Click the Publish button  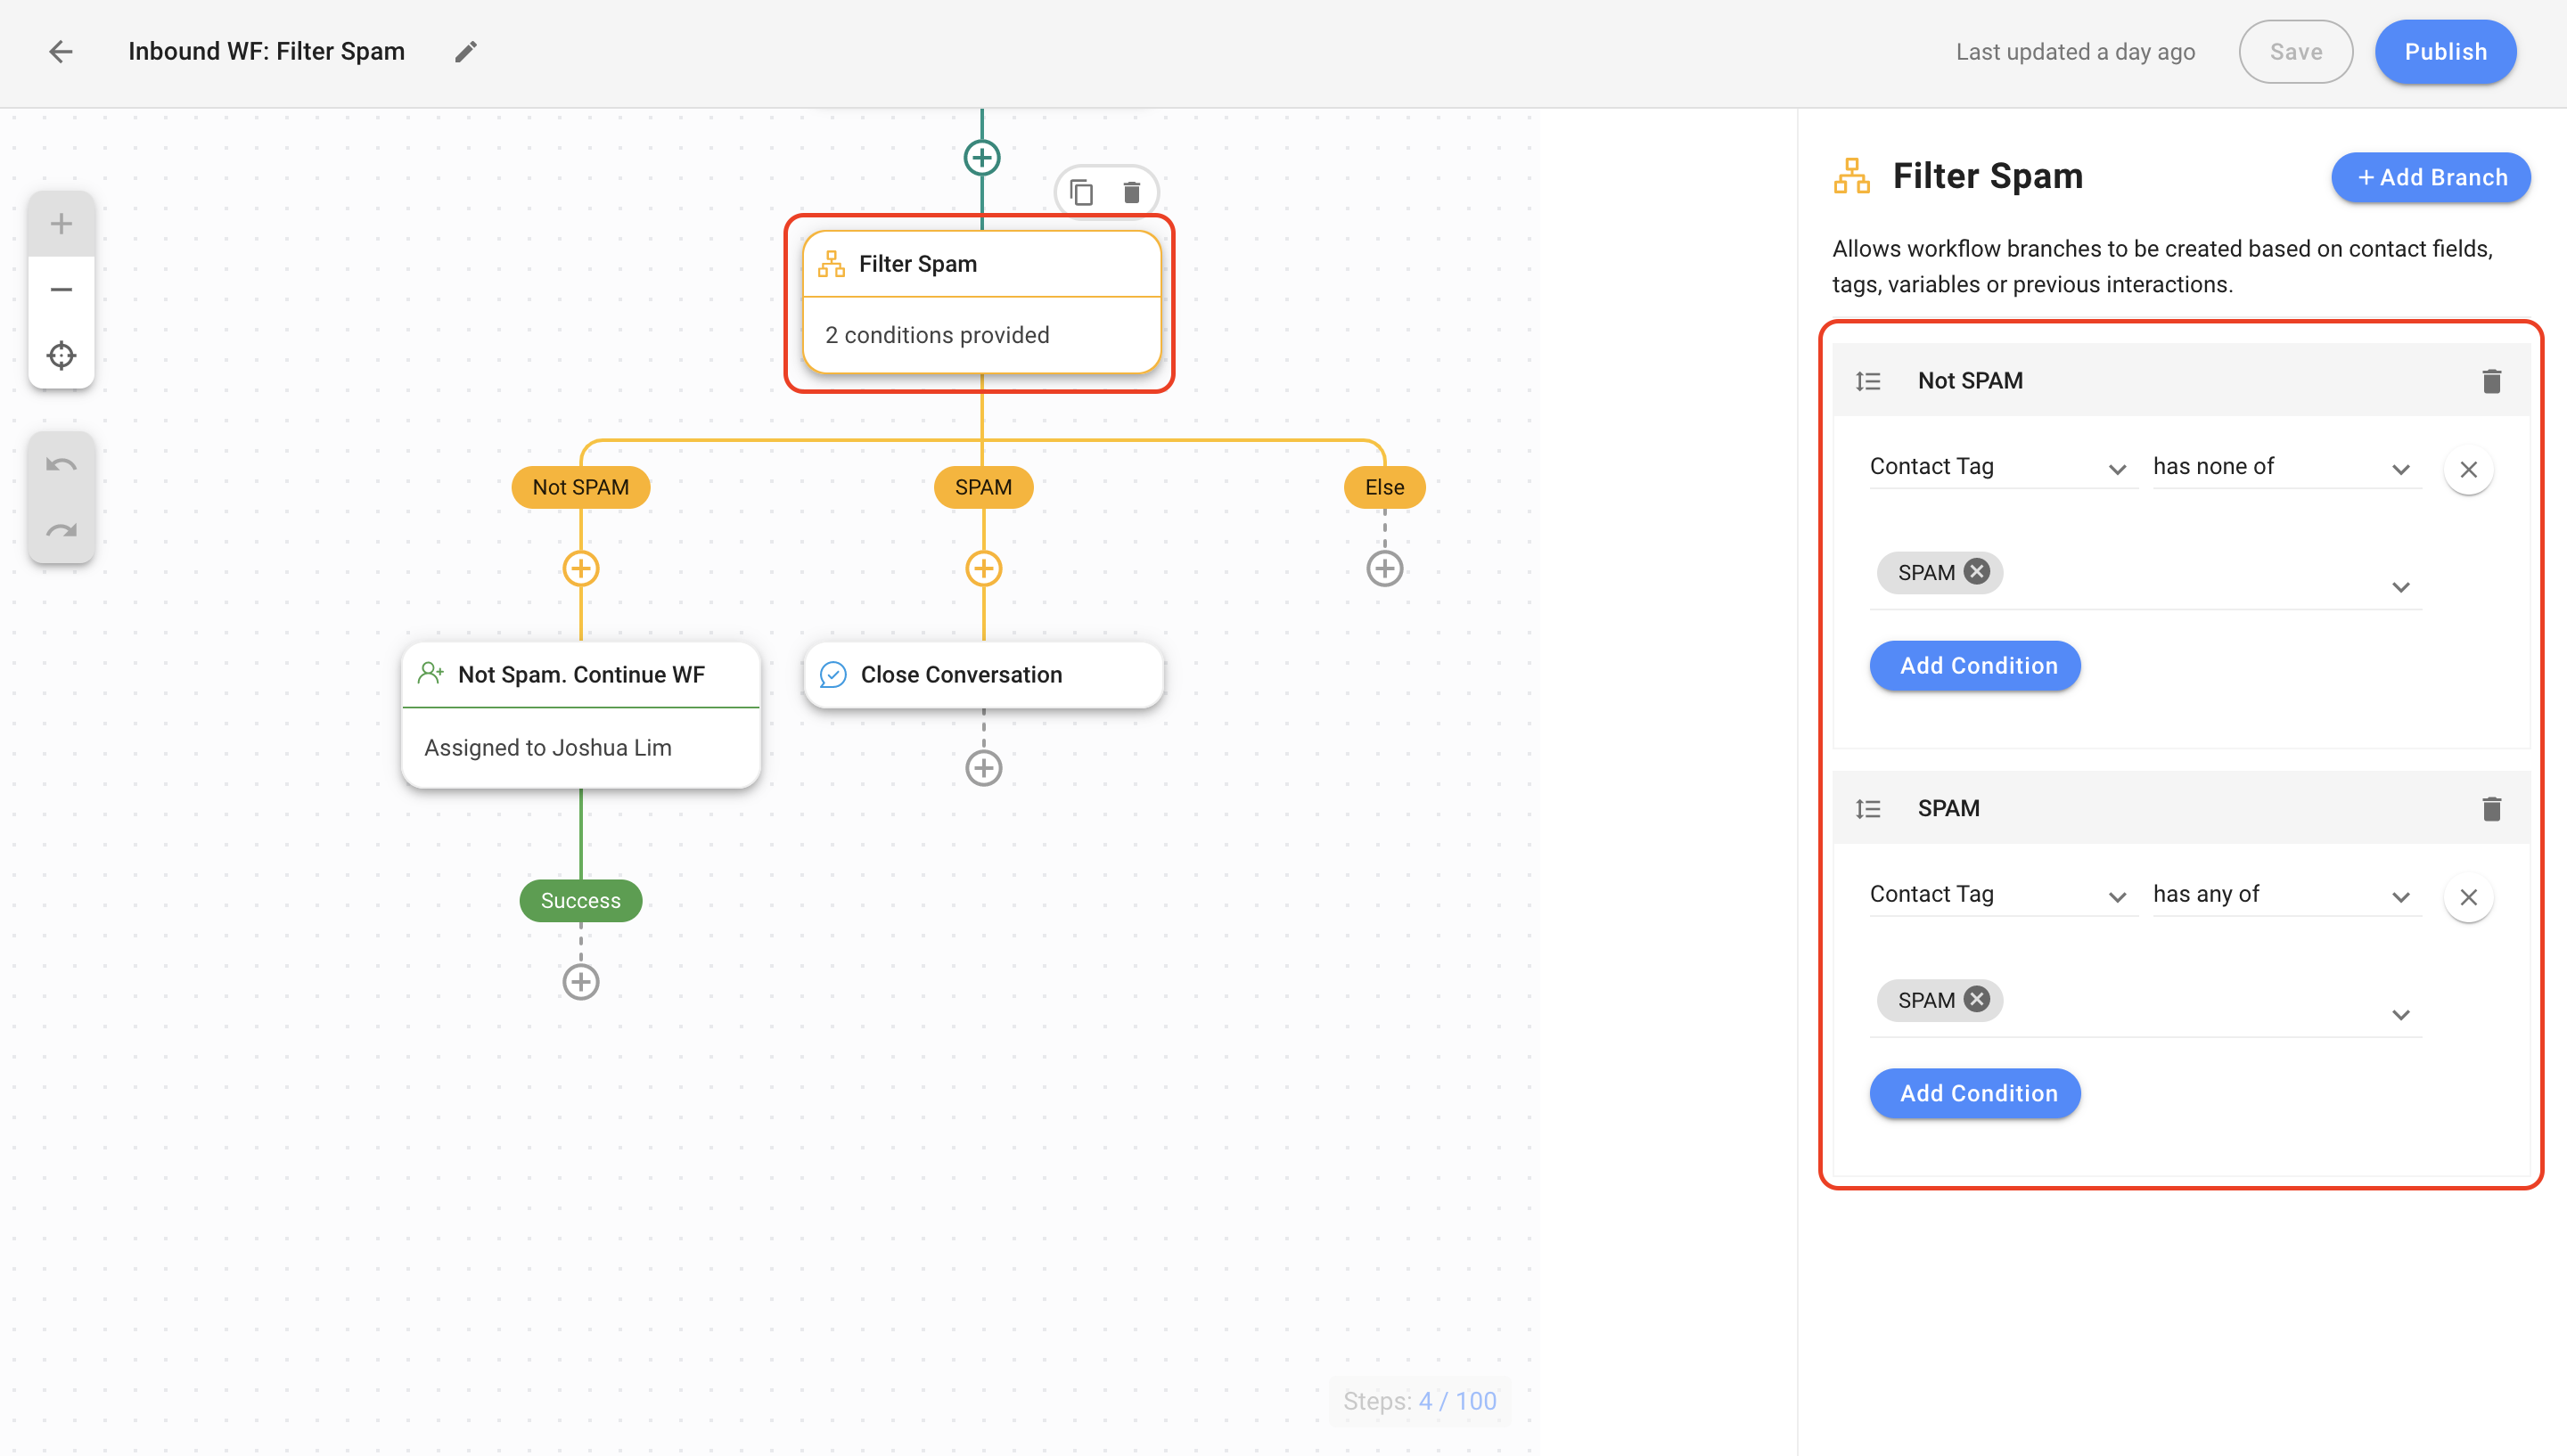click(x=2445, y=52)
